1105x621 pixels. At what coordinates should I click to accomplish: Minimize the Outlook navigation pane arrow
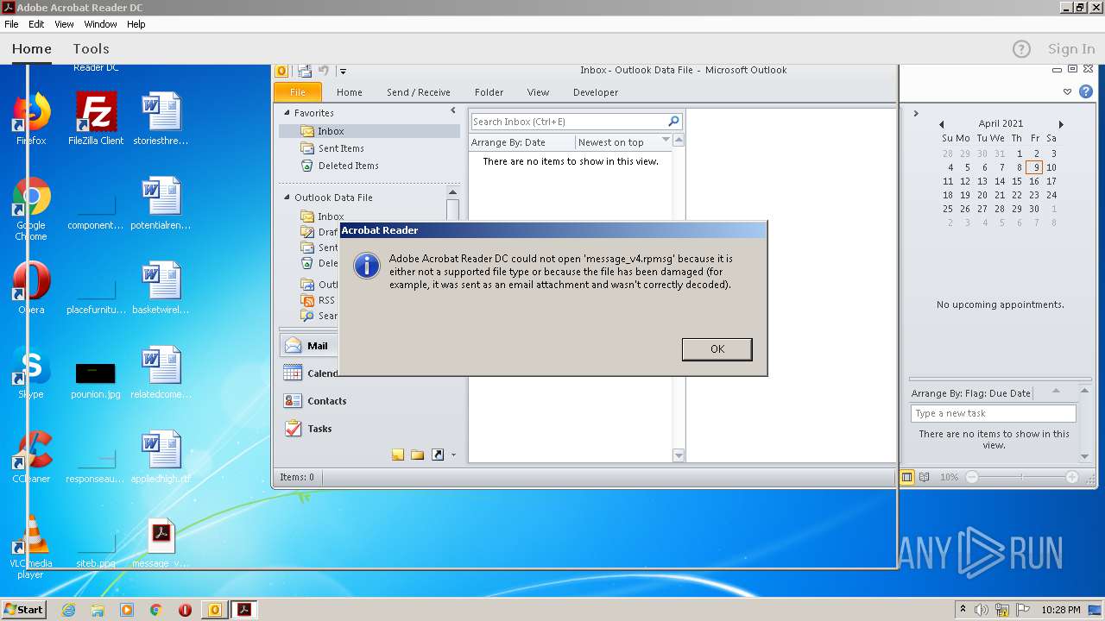pos(453,111)
